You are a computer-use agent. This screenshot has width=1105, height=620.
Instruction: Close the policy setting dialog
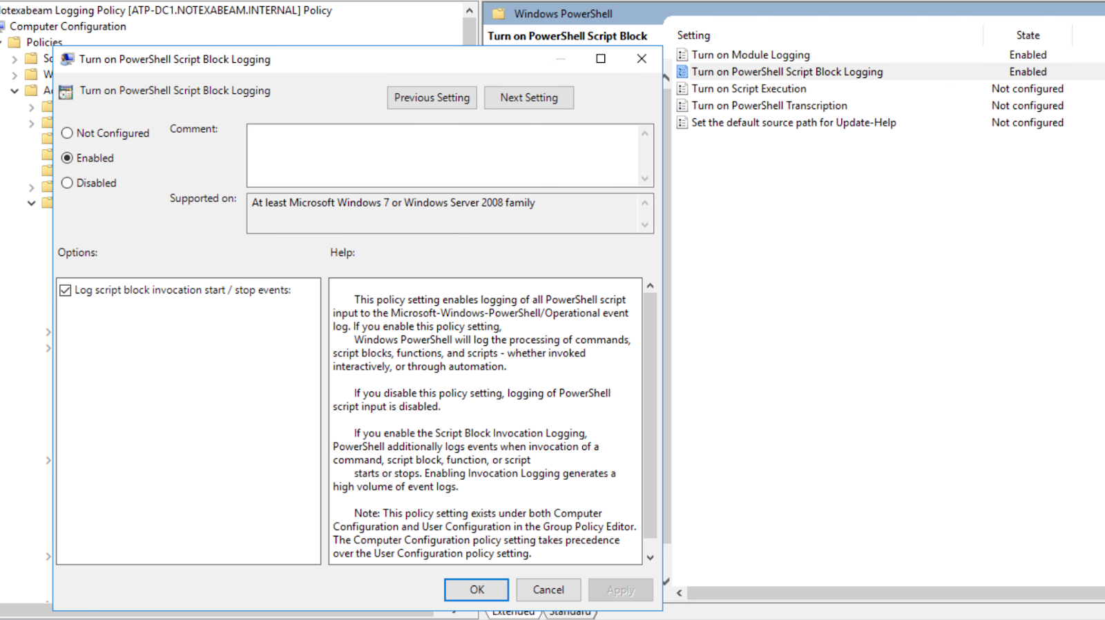(x=642, y=59)
